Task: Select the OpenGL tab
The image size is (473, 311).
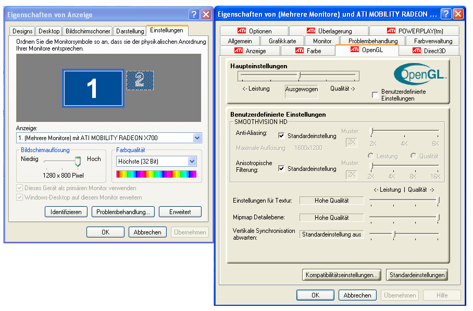Action: pos(367,50)
